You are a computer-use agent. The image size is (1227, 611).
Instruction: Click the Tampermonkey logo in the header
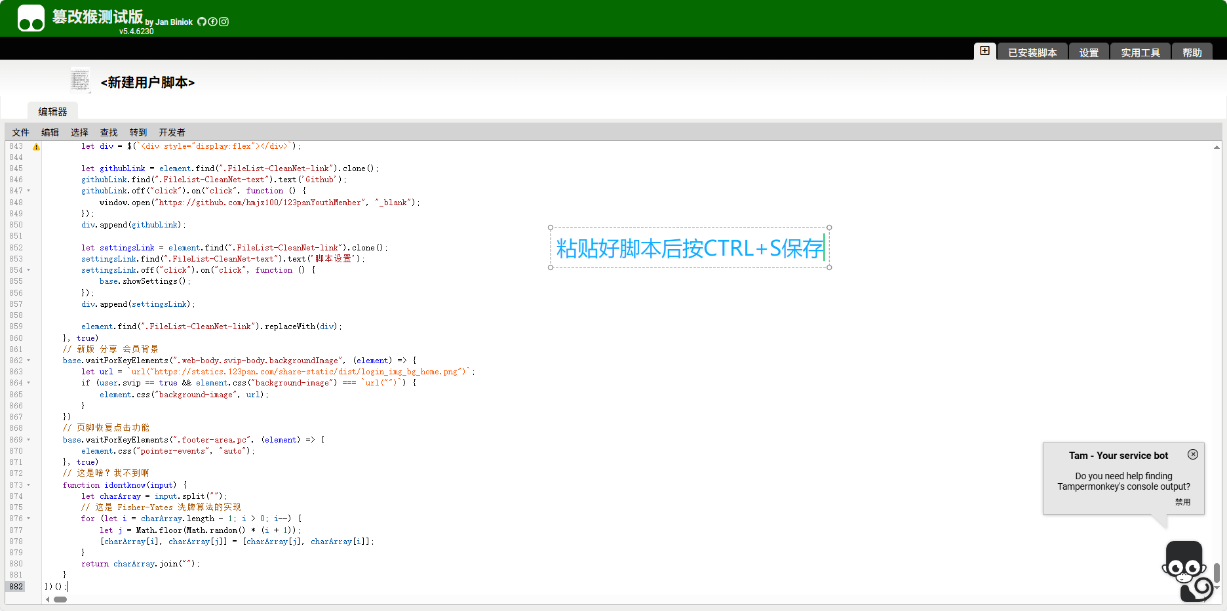coord(31,18)
